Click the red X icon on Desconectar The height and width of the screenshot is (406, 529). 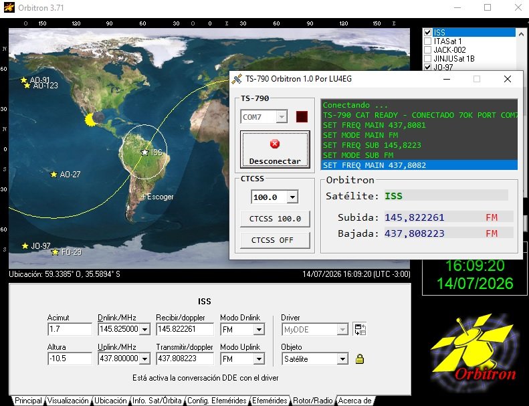point(275,144)
